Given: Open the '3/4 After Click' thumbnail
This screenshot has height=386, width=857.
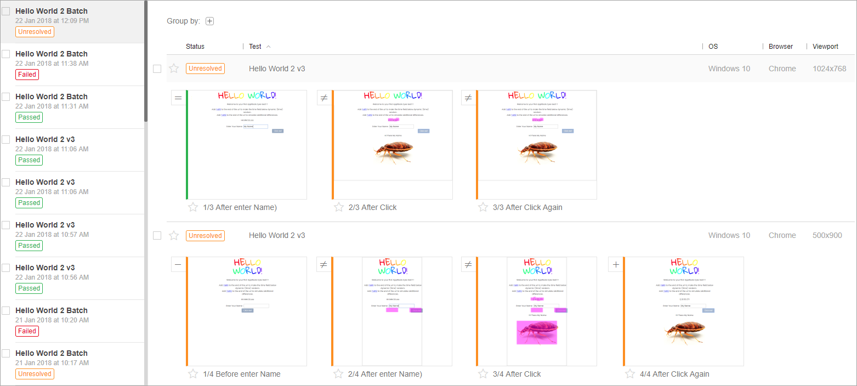Looking at the screenshot, I should coord(537,311).
